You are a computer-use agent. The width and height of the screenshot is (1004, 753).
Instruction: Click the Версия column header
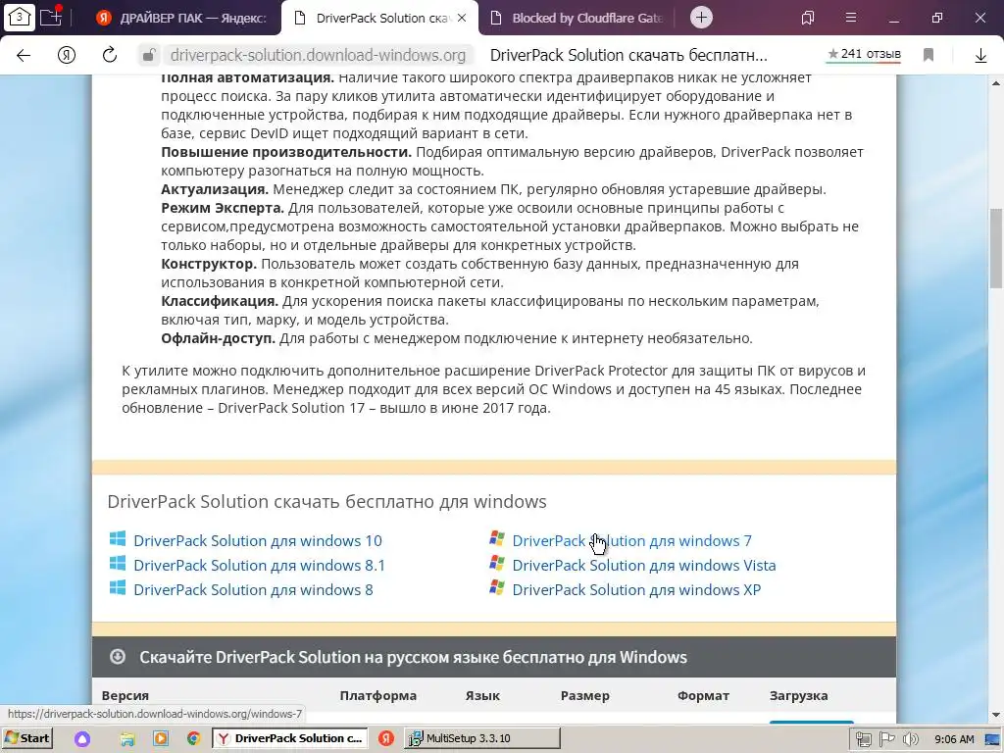125,695
